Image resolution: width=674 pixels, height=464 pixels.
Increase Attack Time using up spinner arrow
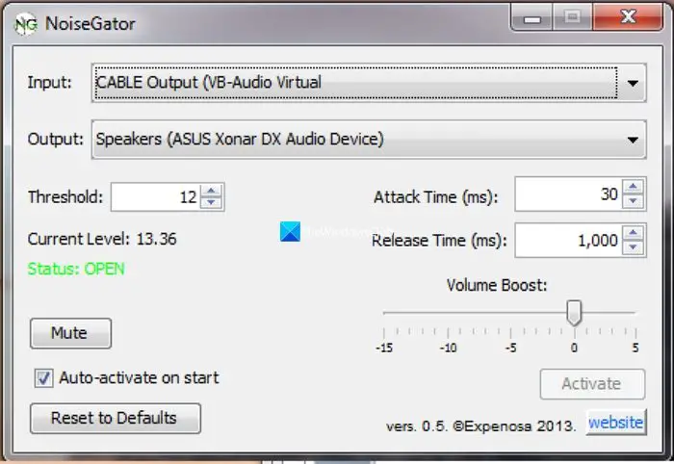pyautogui.click(x=633, y=188)
